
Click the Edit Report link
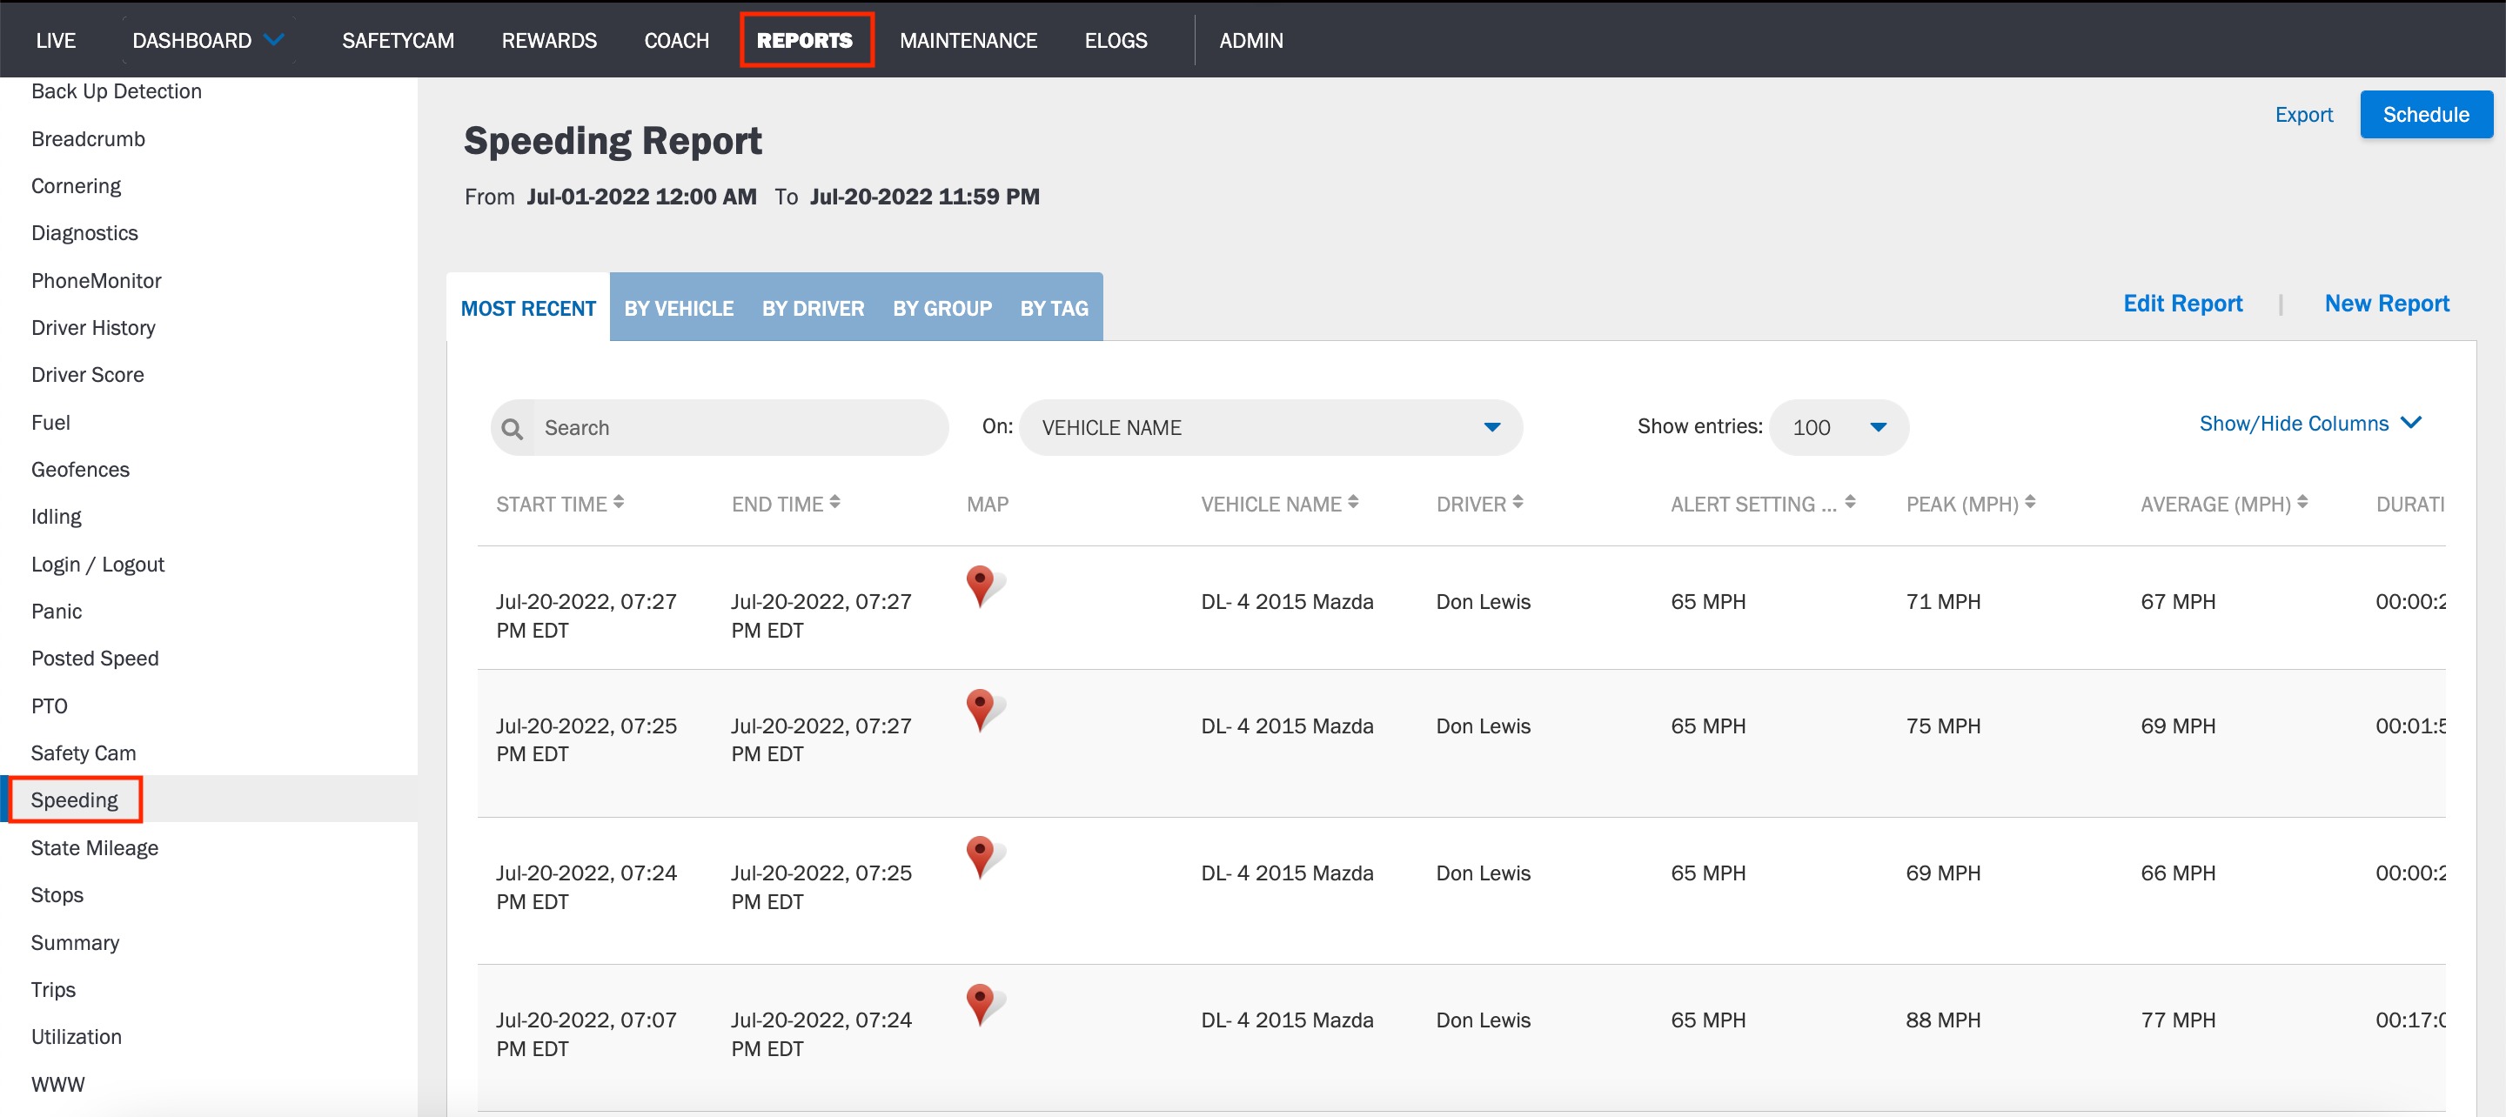tap(2183, 304)
